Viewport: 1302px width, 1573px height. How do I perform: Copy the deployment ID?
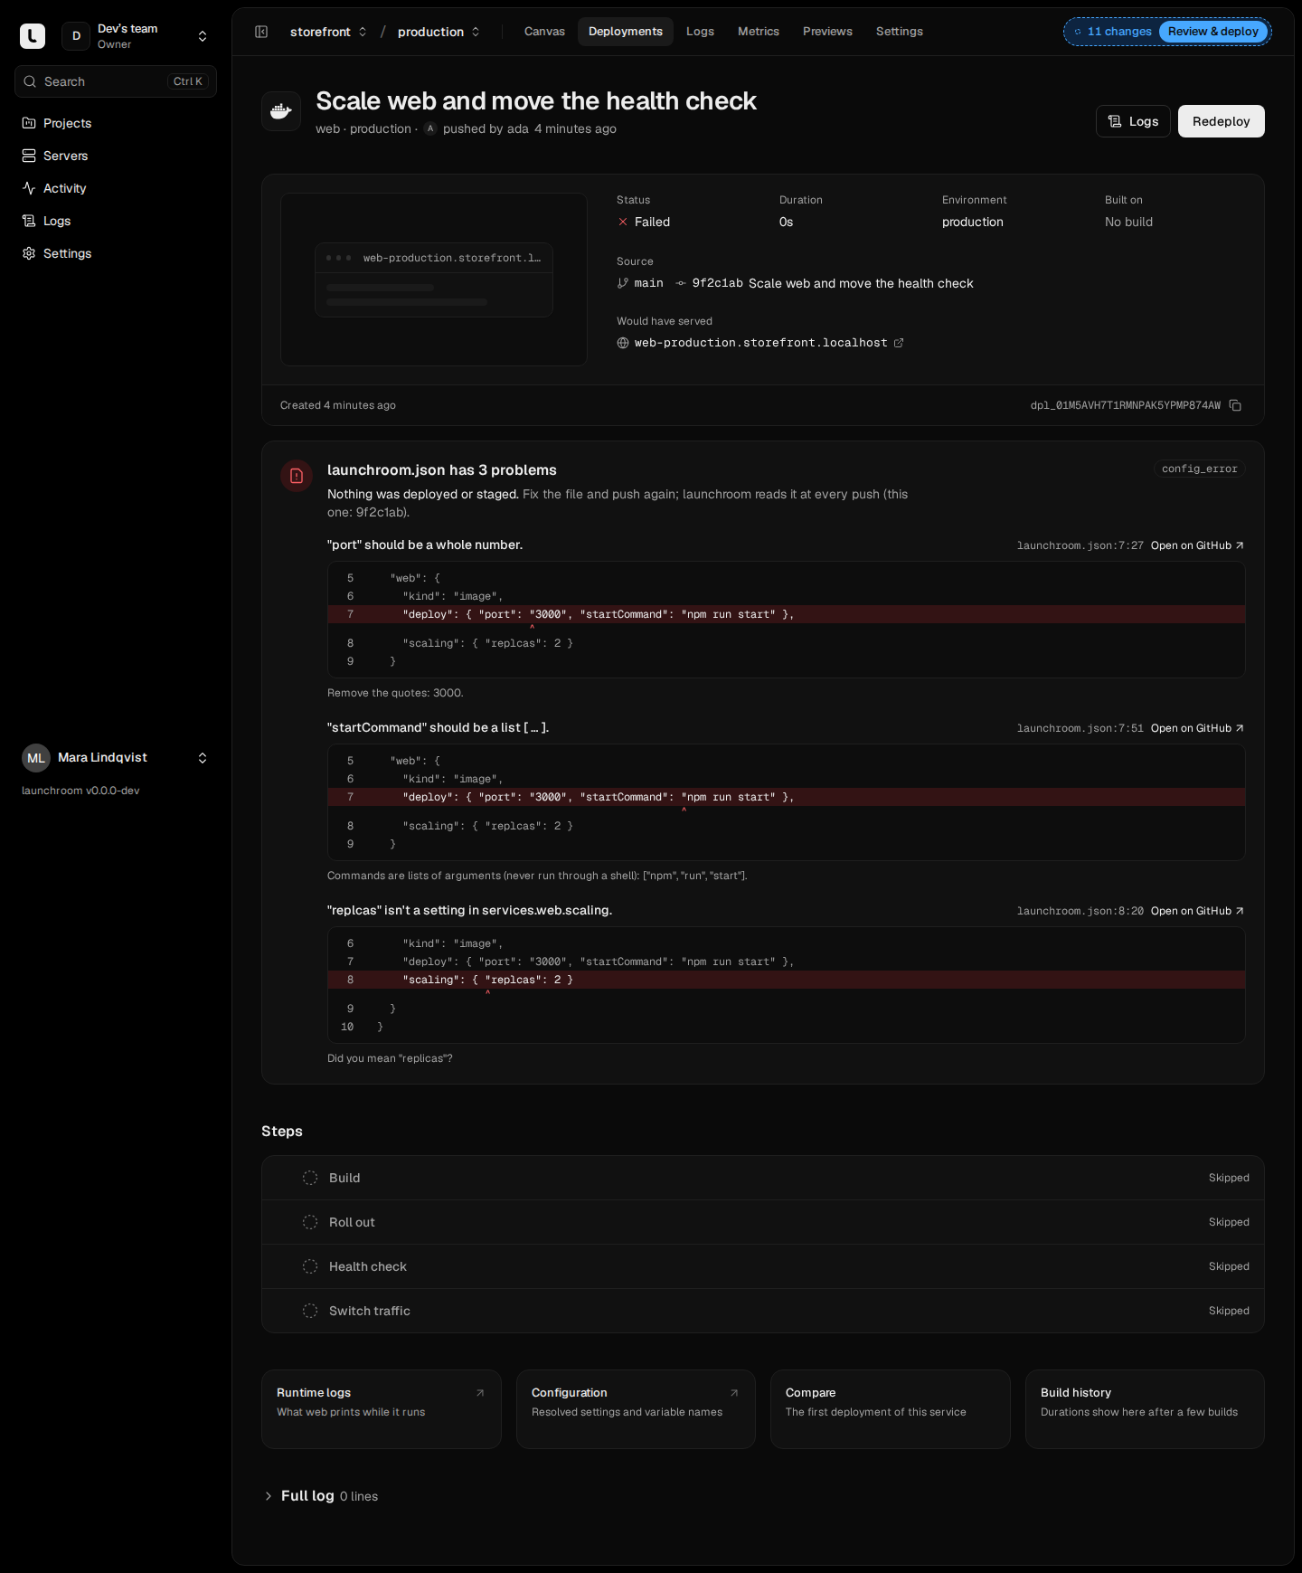point(1235,405)
